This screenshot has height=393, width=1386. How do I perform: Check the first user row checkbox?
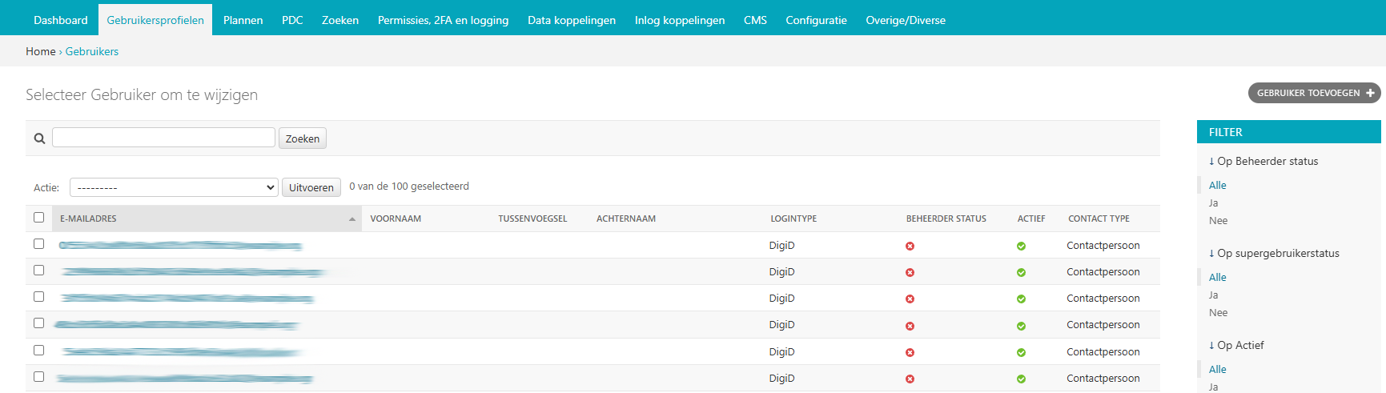38,244
